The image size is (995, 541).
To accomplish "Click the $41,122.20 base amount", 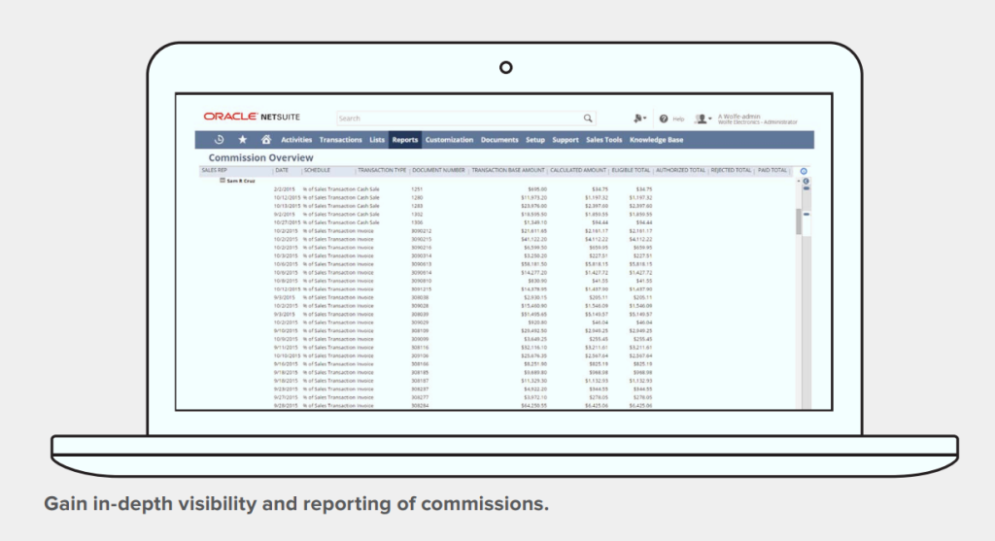I will tap(534, 239).
